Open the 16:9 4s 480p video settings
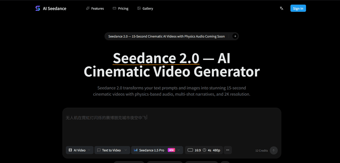 [204, 150]
